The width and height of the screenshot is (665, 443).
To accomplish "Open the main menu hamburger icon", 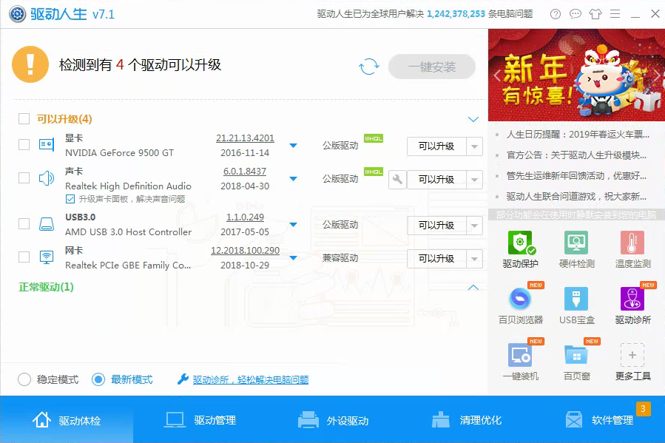I will tap(615, 14).
